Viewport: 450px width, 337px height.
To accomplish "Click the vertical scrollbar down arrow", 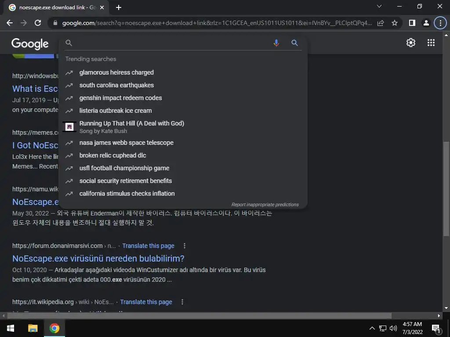I will (446, 308).
